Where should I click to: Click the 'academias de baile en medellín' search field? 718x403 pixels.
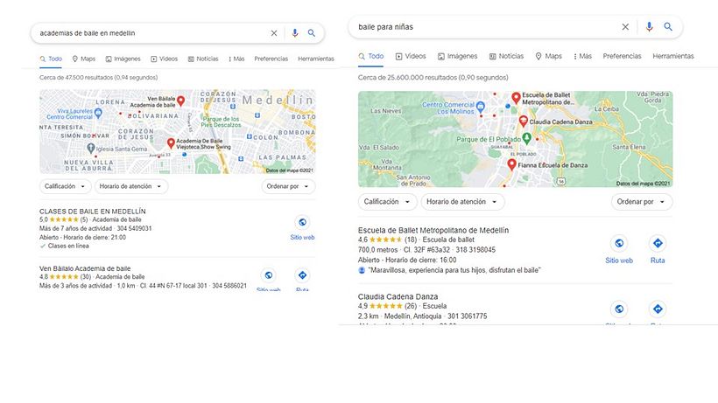click(x=149, y=33)
